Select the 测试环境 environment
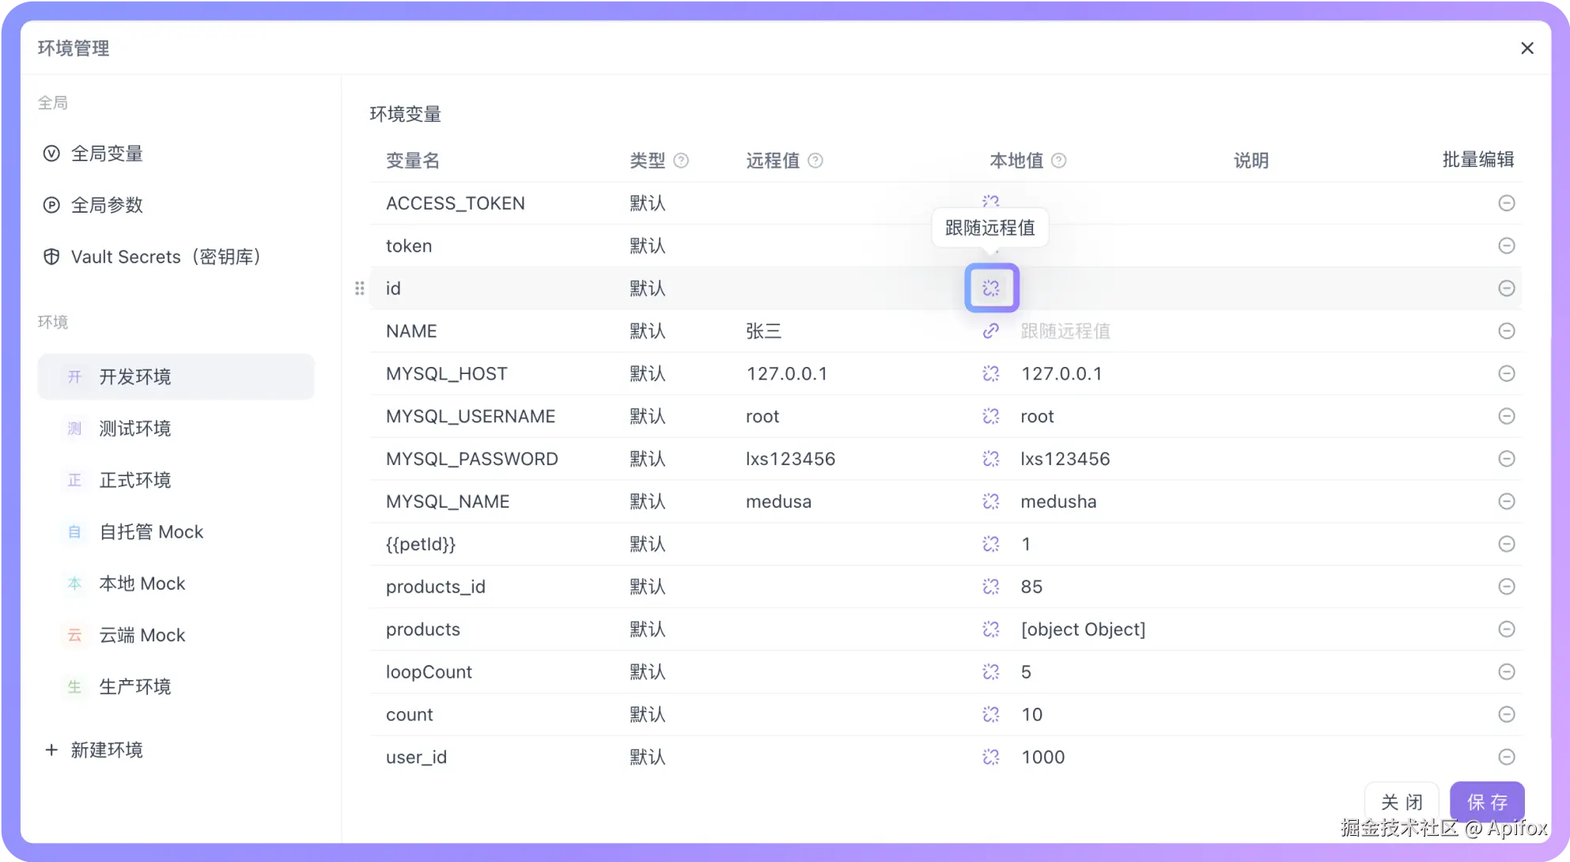 point(134,429)
